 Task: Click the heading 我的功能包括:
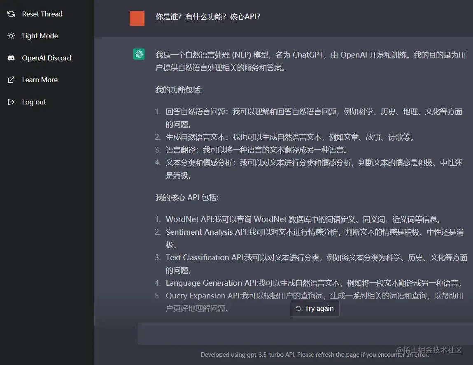[x=179, y=90]
